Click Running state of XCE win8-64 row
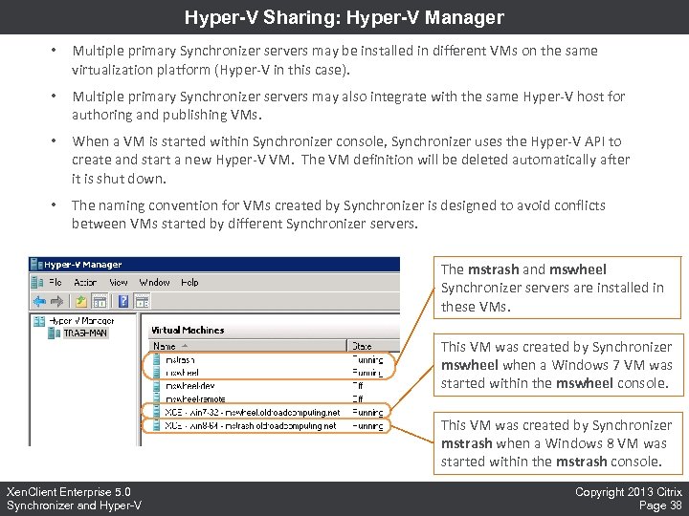Viewport: 689px width, 516px height. click(x=367, y=425)
